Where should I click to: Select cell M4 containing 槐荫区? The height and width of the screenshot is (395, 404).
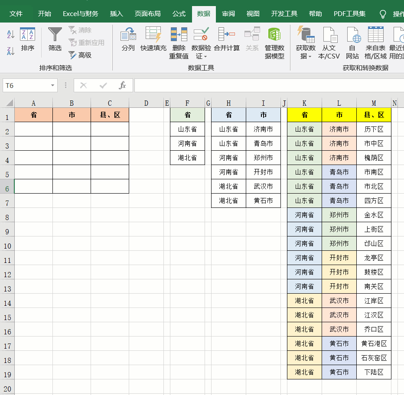point(374,158)
